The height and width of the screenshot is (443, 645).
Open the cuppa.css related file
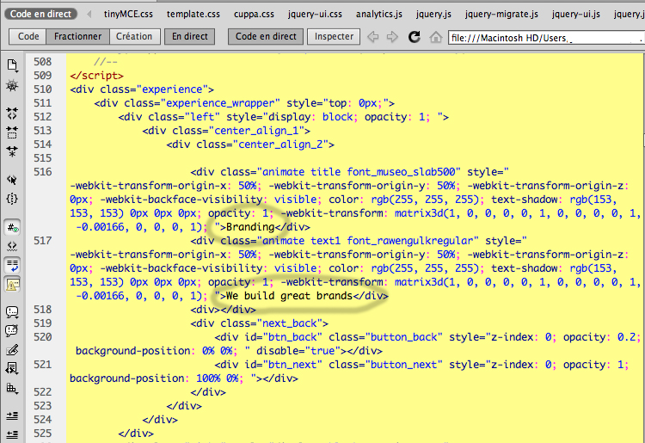coord(254,14)
